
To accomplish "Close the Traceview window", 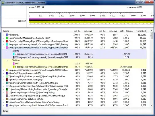I will (x=150, y=2).
